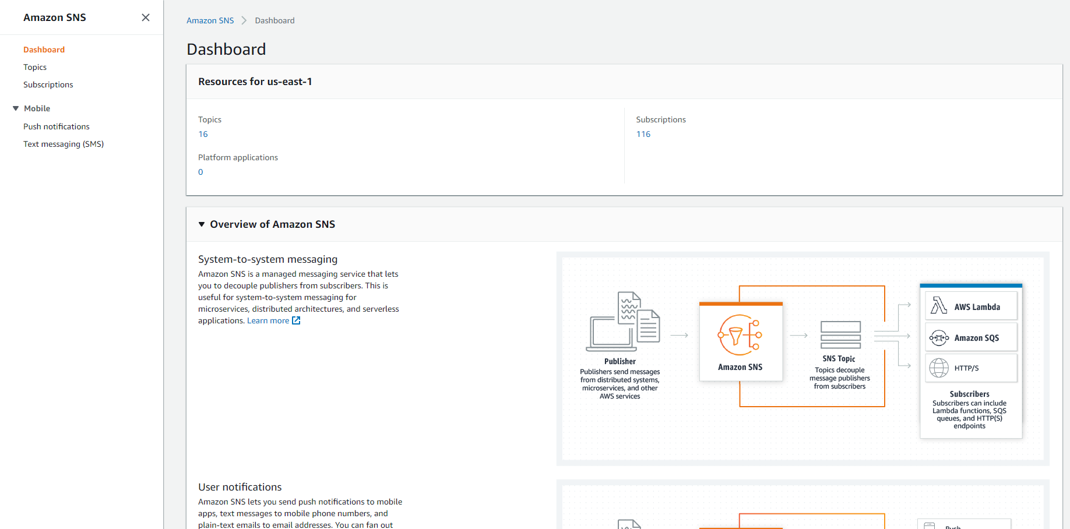Click the Publisher computer and documents icon

point(623,322)
